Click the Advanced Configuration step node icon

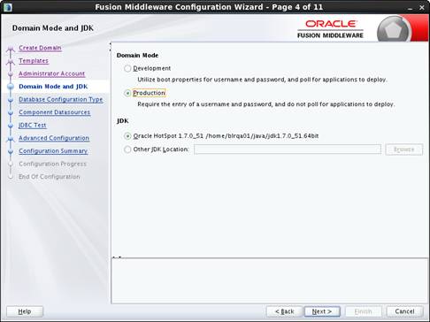click(11, 139)
